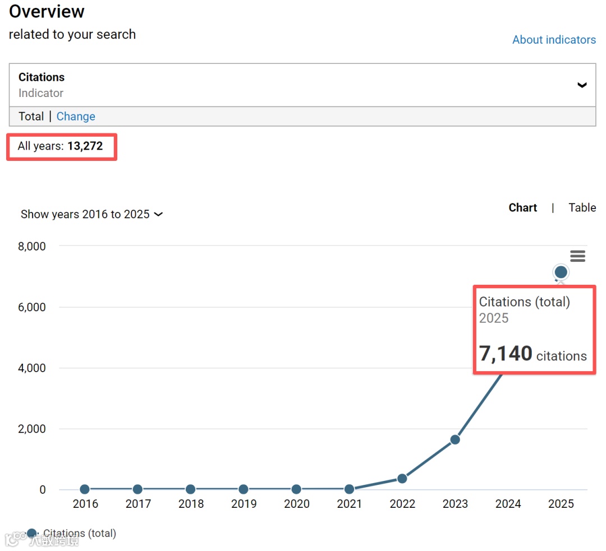Open the chart hamburger menu icon
The height and width of the screenshot is (551, 606).
pyautogui.click(x=577, y=256)
